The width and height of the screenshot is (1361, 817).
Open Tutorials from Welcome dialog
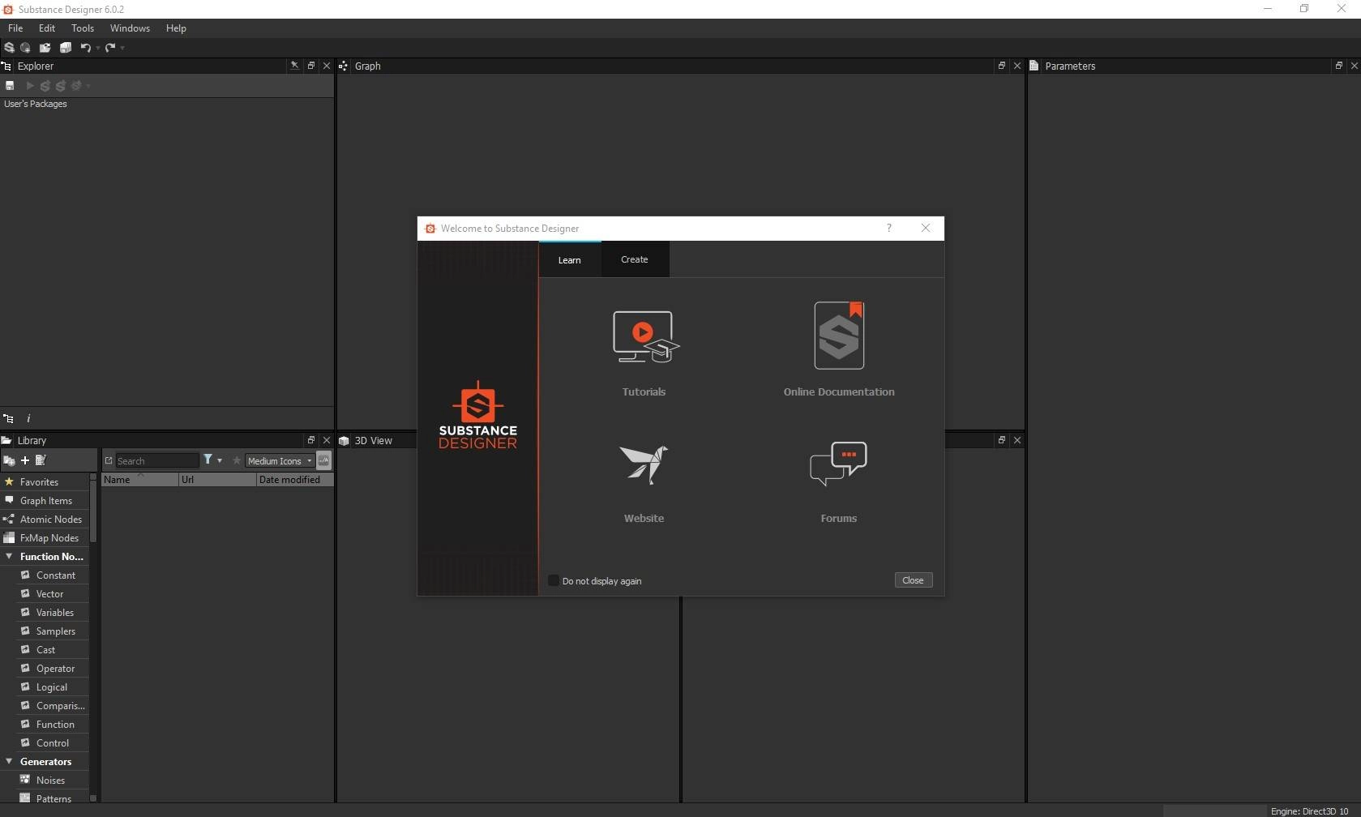[x=644, y=354]
